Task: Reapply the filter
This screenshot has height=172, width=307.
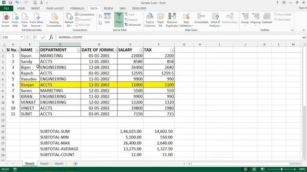Action: [131, 20]
